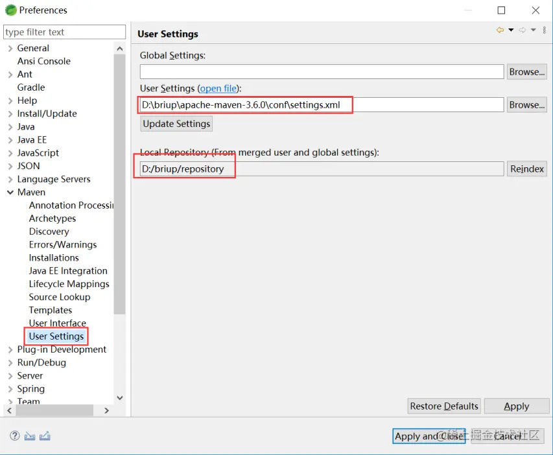The height and width of the screenshot is (455, 553).
Task: Open Annotation Processing under Maven
Action: tap(71, 205)
